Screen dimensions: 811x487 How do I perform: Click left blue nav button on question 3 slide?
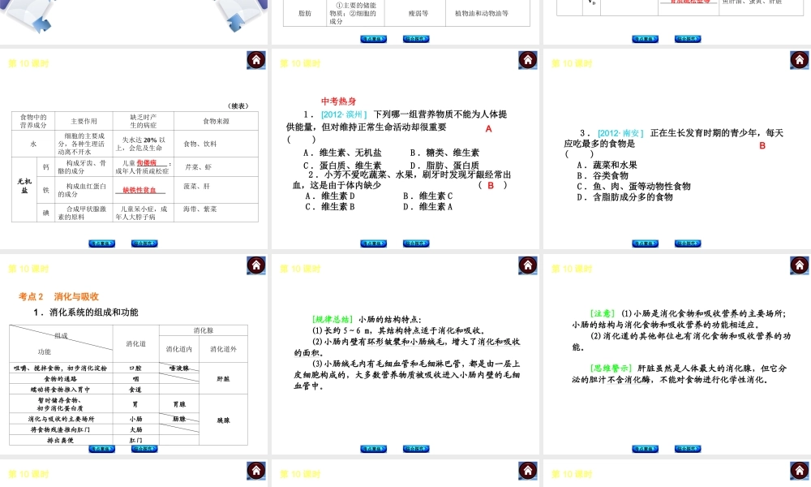pyautogui.click(x=645, y=243)
